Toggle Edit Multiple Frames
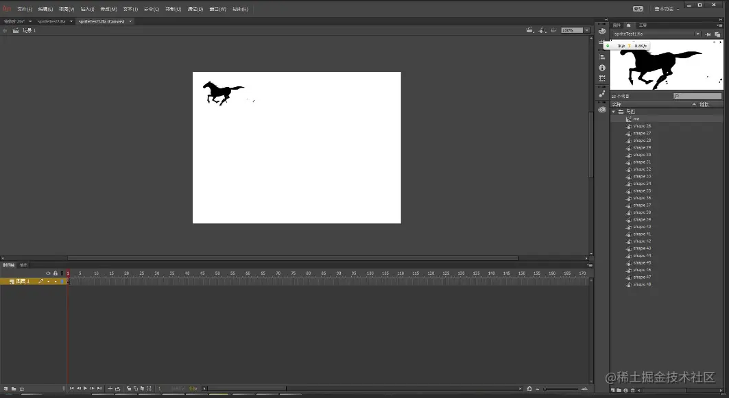The image size is (729, 398). pyautogui.click(x=142, y=388)
